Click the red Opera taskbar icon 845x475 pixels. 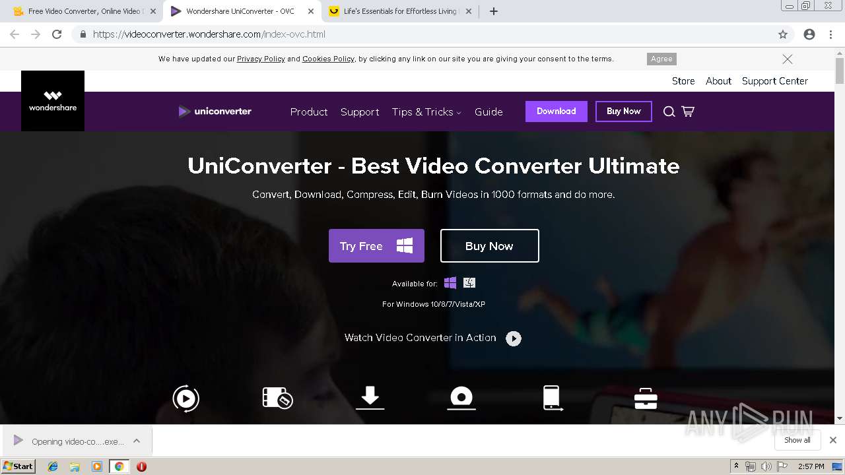tap(141, 466)
